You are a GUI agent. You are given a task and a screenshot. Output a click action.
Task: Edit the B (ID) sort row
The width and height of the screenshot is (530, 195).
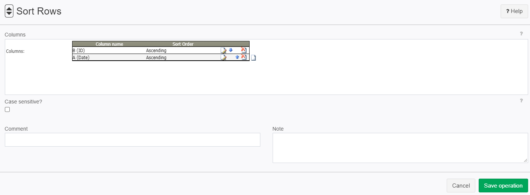coord(224,50)
